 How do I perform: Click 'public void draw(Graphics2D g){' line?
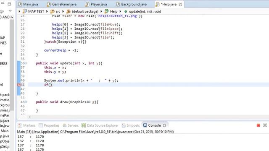click(67, 102)
